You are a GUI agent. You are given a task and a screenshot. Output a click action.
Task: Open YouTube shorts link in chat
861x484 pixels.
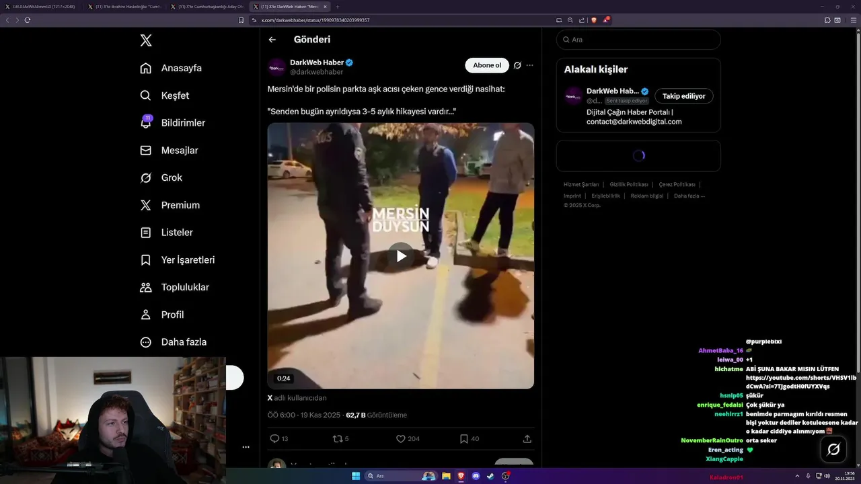pos(801,382)
